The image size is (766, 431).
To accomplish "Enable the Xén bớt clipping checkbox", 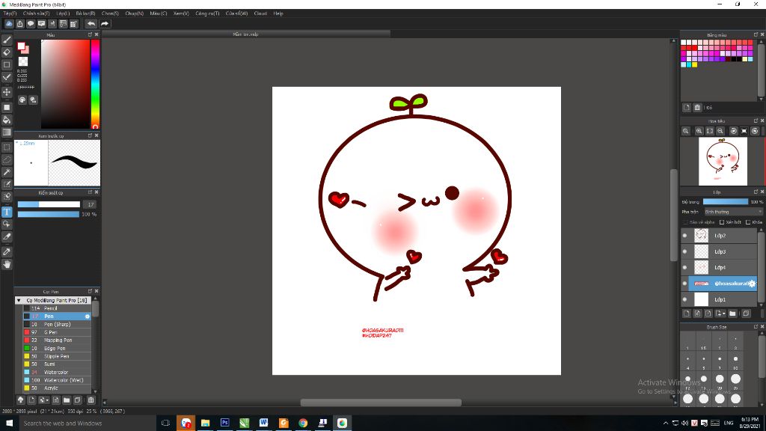I will tap(722, 222).
